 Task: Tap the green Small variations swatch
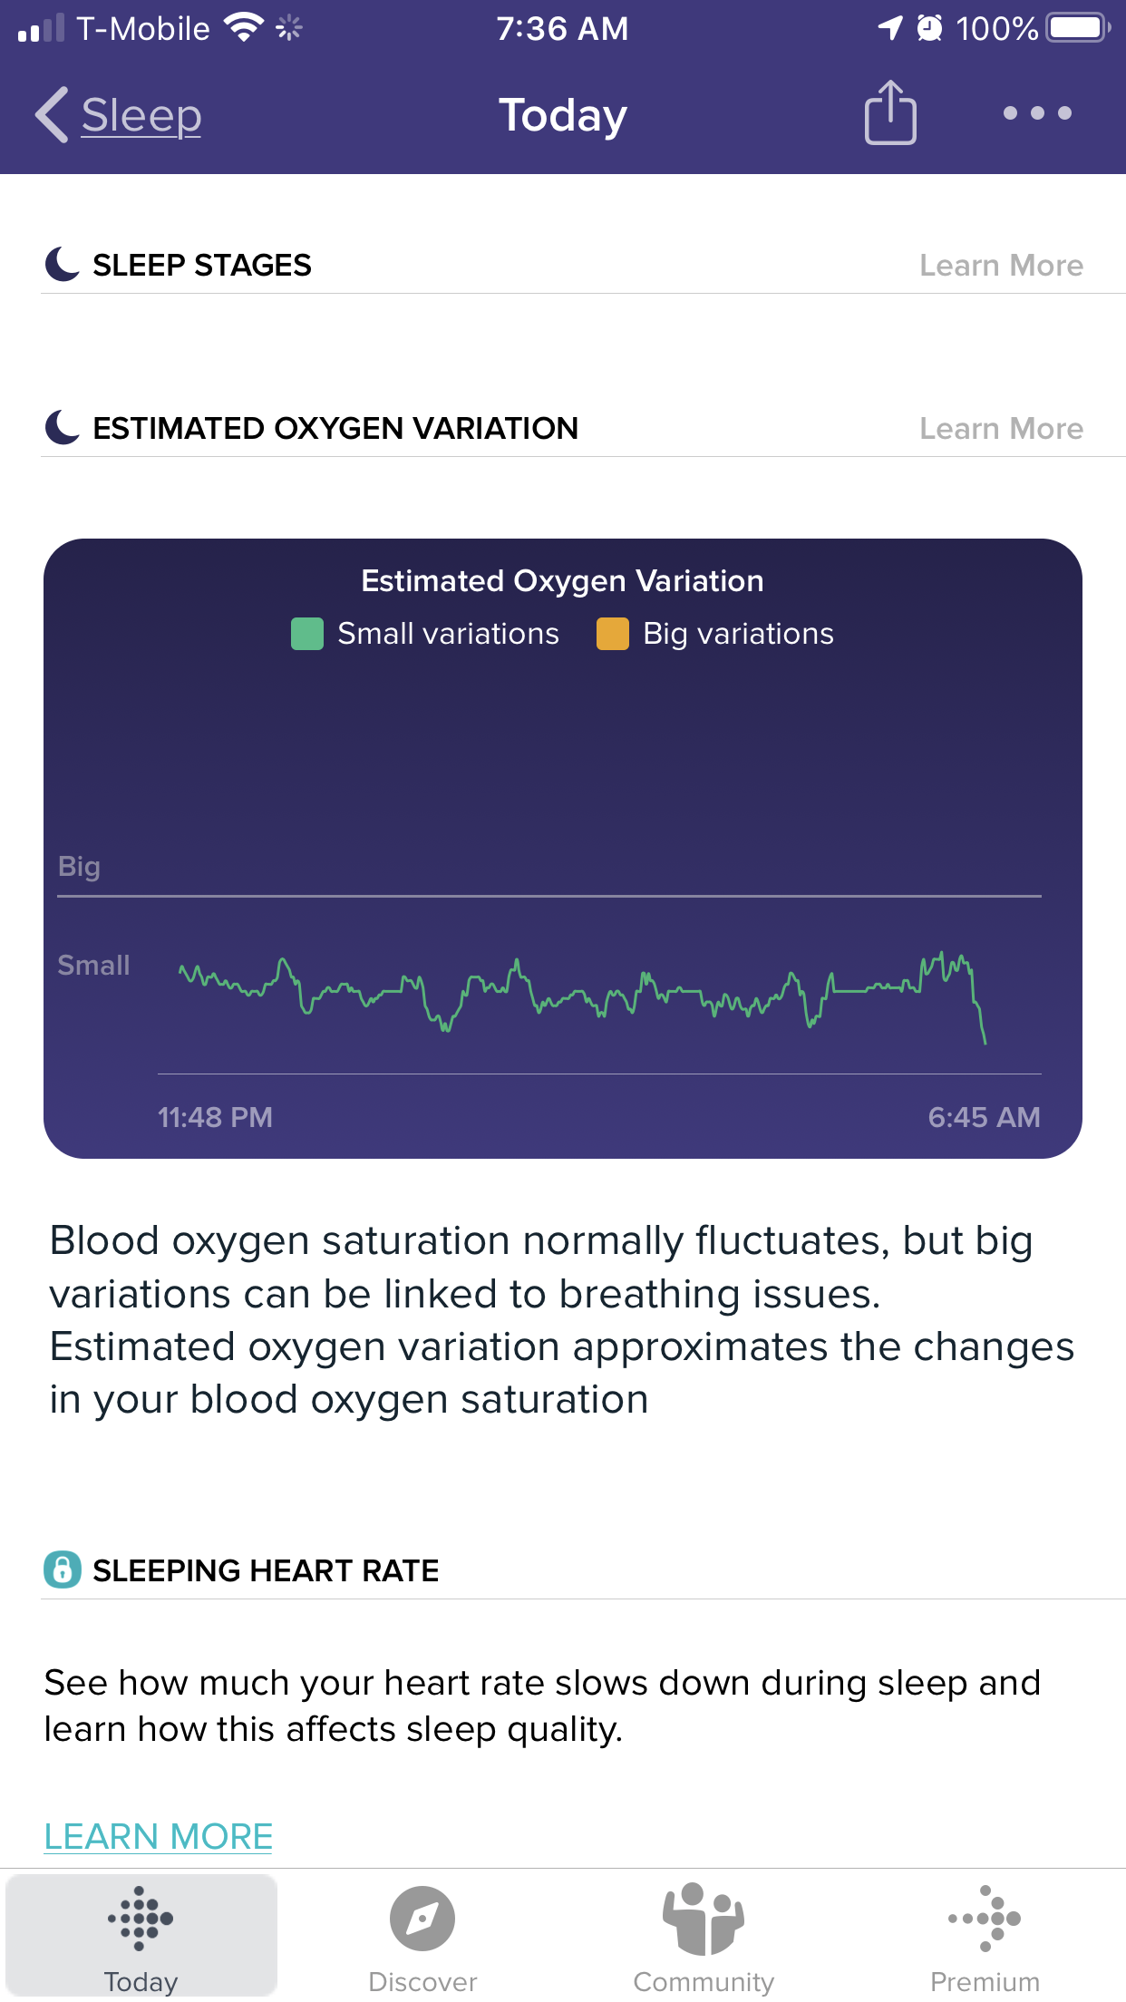point(307,634)
